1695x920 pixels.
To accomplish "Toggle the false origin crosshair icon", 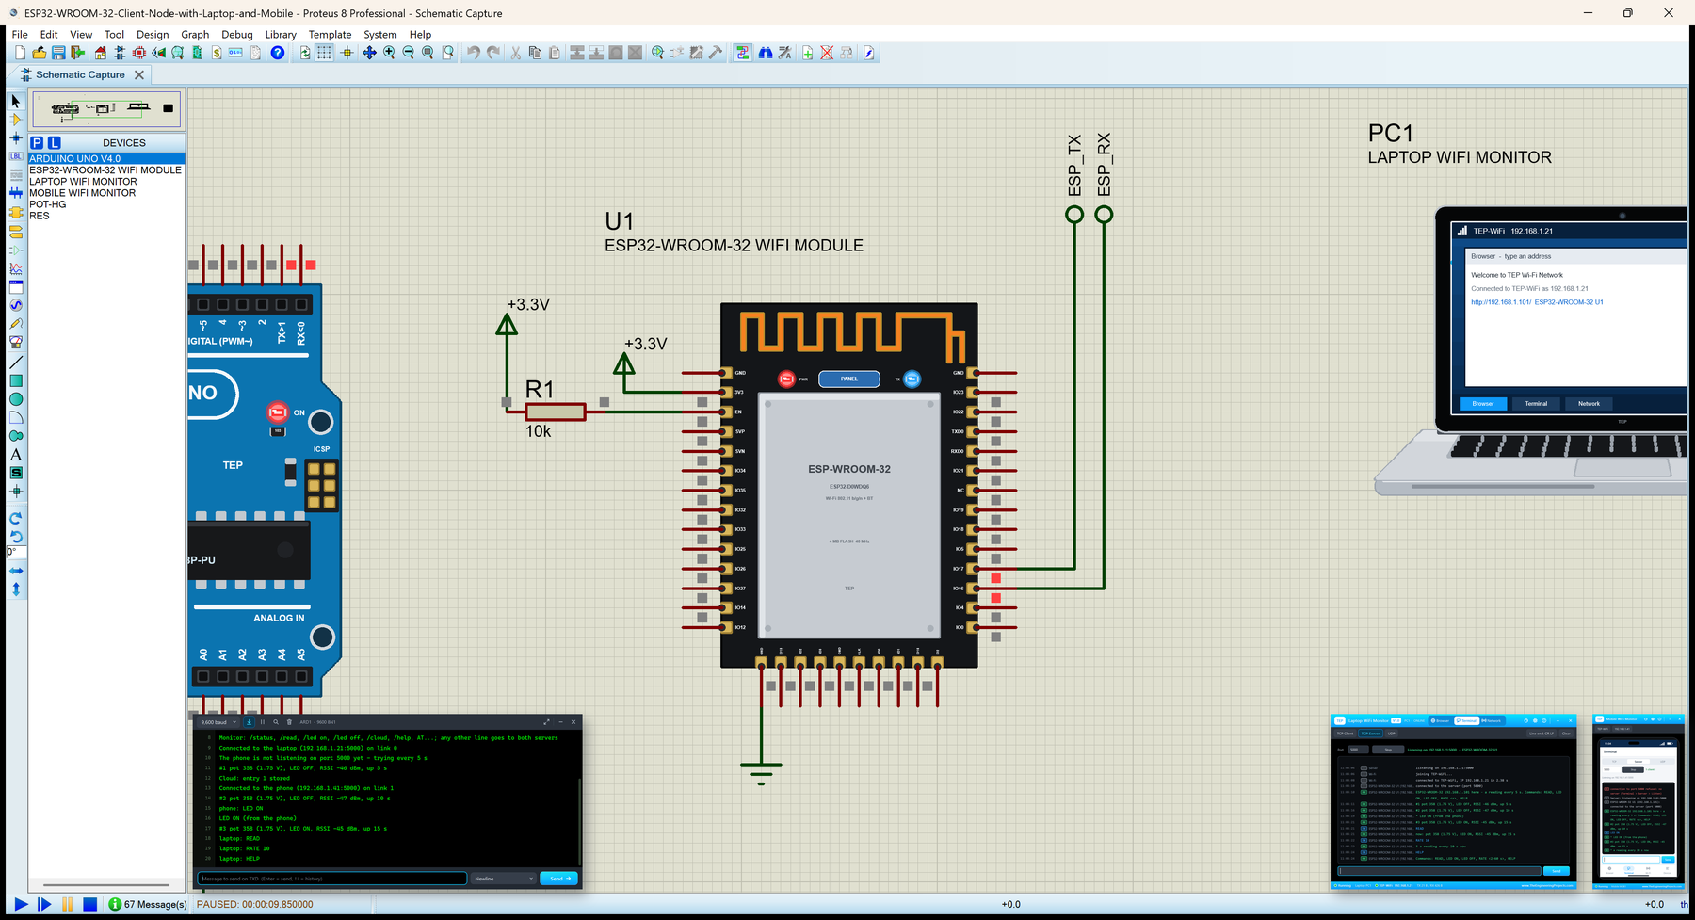I will [347, 53].
